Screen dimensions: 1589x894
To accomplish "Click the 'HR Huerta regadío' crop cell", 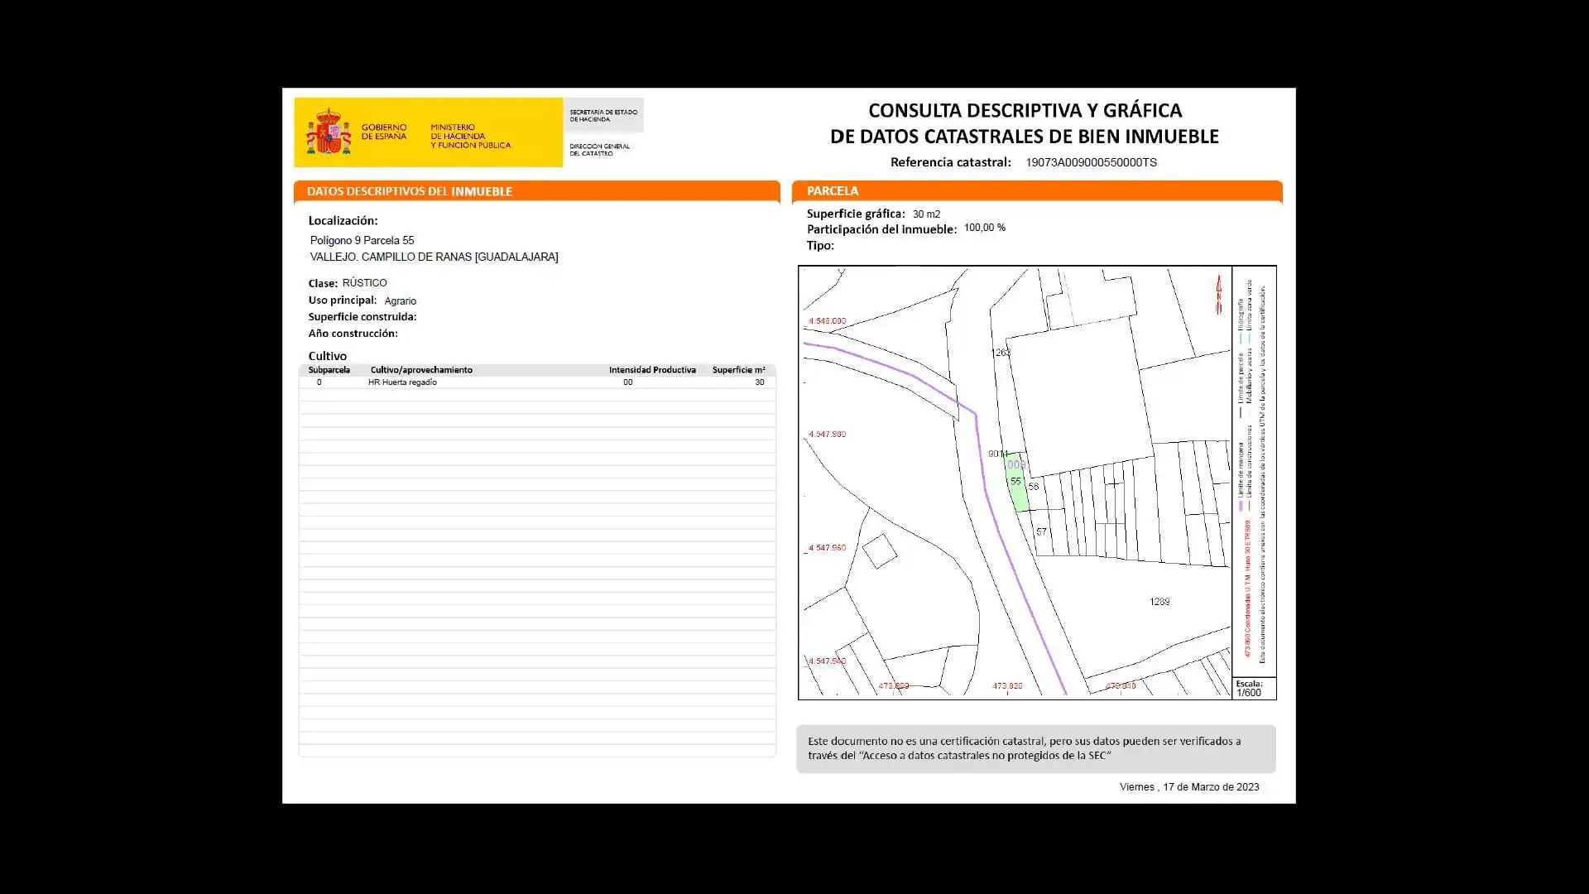I will tap(402, 382).
